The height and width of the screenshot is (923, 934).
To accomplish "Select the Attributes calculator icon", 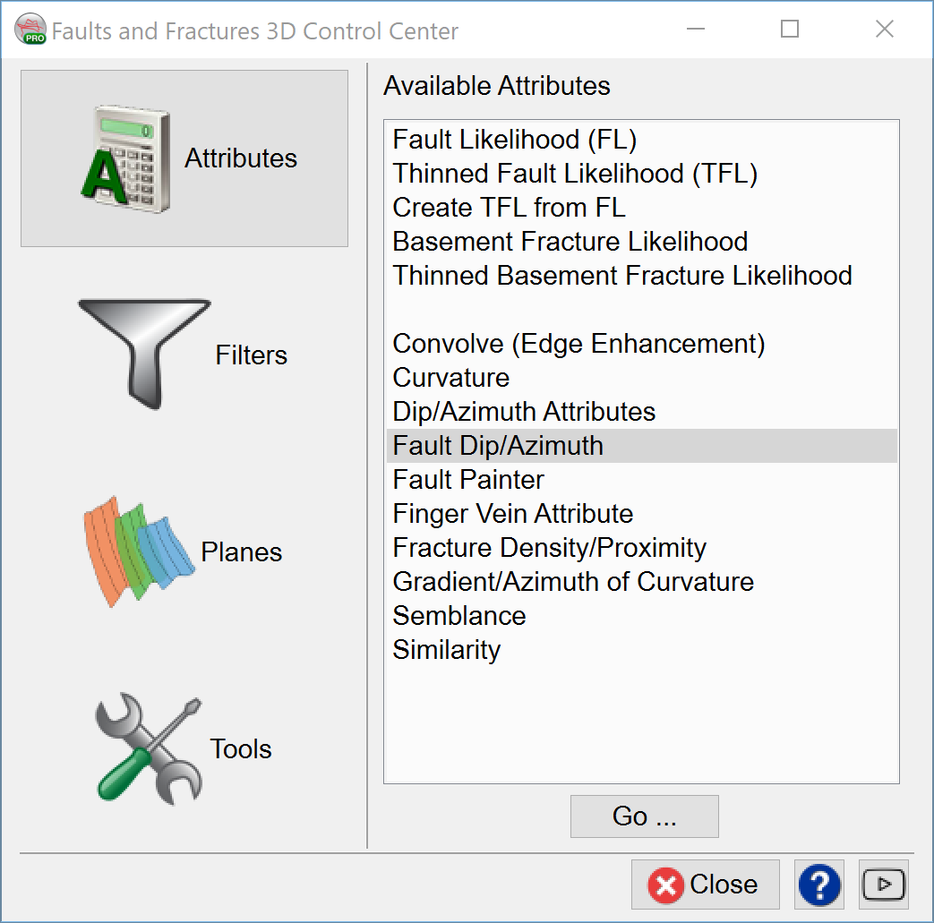I will pos(124,158).
